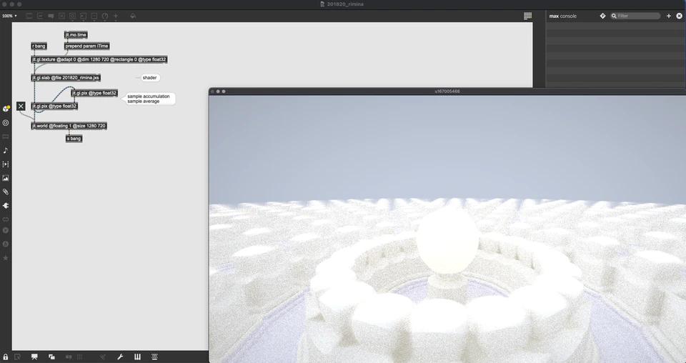Open the plus add-object palette in top toolbar
The height and width of the screenshot is (363, 686).
[x=116, y=16]
